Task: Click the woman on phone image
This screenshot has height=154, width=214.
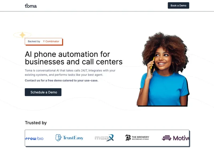Action: (x=163, y=69)
